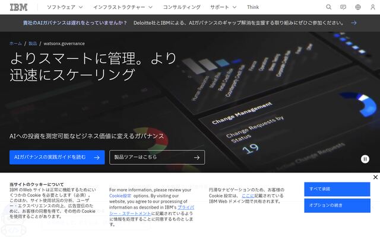Viewport: 380px width, 237px height.
Task: Pause the hero background video
Action: click(x=365, y=159)
